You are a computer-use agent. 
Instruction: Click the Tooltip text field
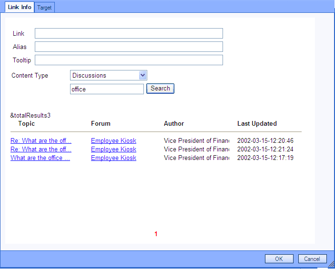click(129, 60)
